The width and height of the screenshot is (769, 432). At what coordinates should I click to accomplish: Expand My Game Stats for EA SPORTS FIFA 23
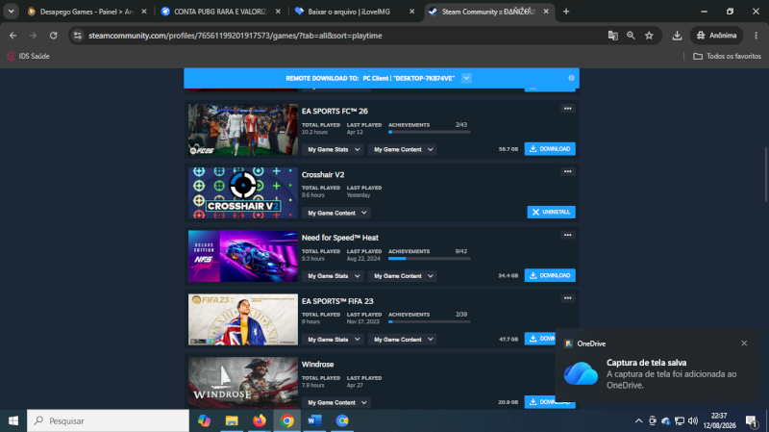tap(333, 340)
